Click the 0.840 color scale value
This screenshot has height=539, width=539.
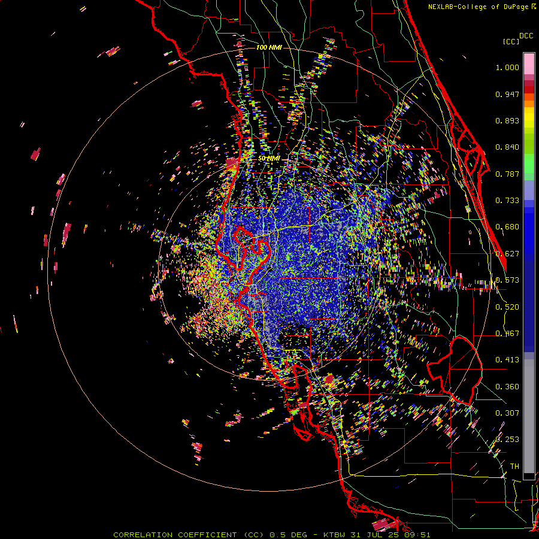pos(507,147)
